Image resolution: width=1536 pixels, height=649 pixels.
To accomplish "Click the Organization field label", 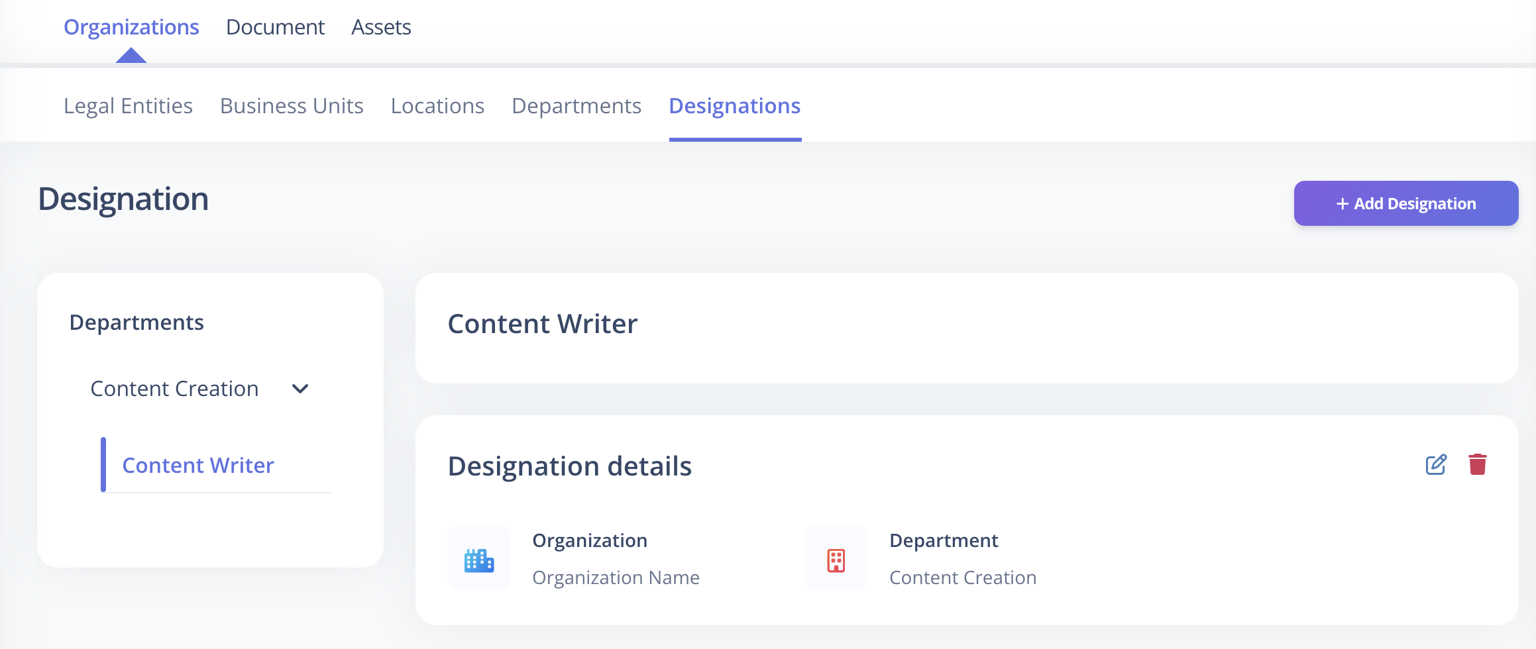I will pyautogui.click(x=590, y=540).
